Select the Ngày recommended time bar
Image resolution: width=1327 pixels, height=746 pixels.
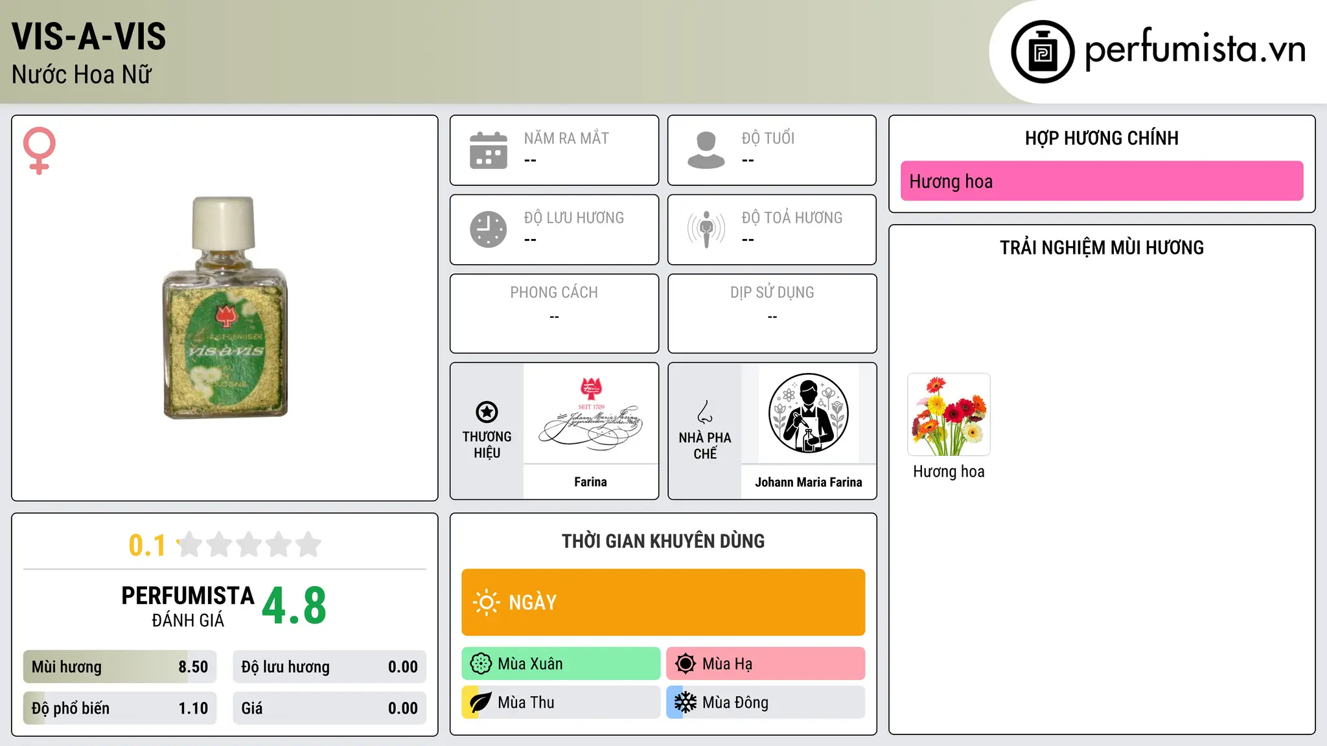[663, 602]
